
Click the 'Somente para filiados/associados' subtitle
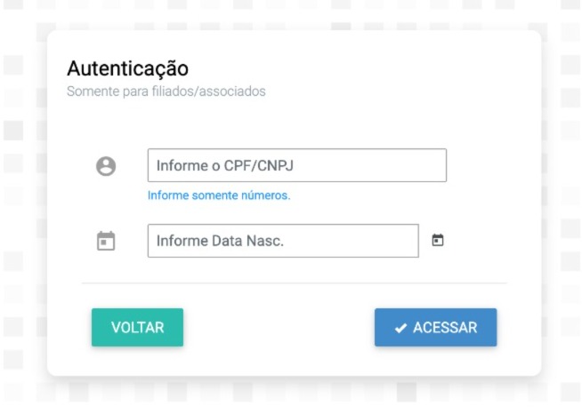(x=166, y=92)
